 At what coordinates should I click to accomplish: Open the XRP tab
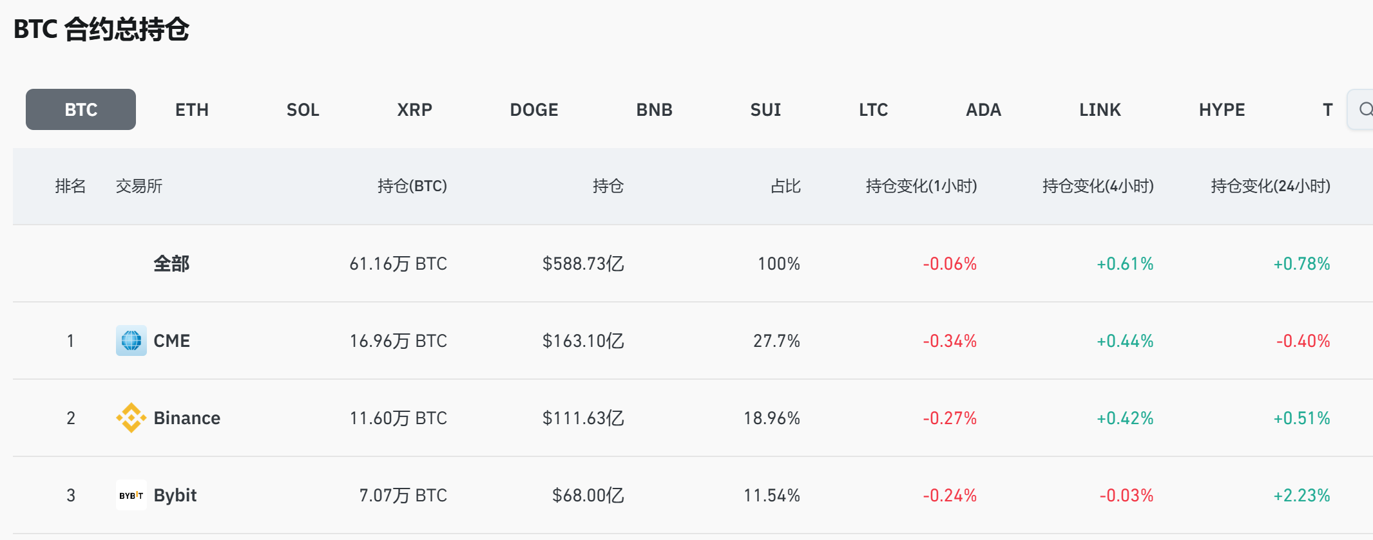click(414, 109)
